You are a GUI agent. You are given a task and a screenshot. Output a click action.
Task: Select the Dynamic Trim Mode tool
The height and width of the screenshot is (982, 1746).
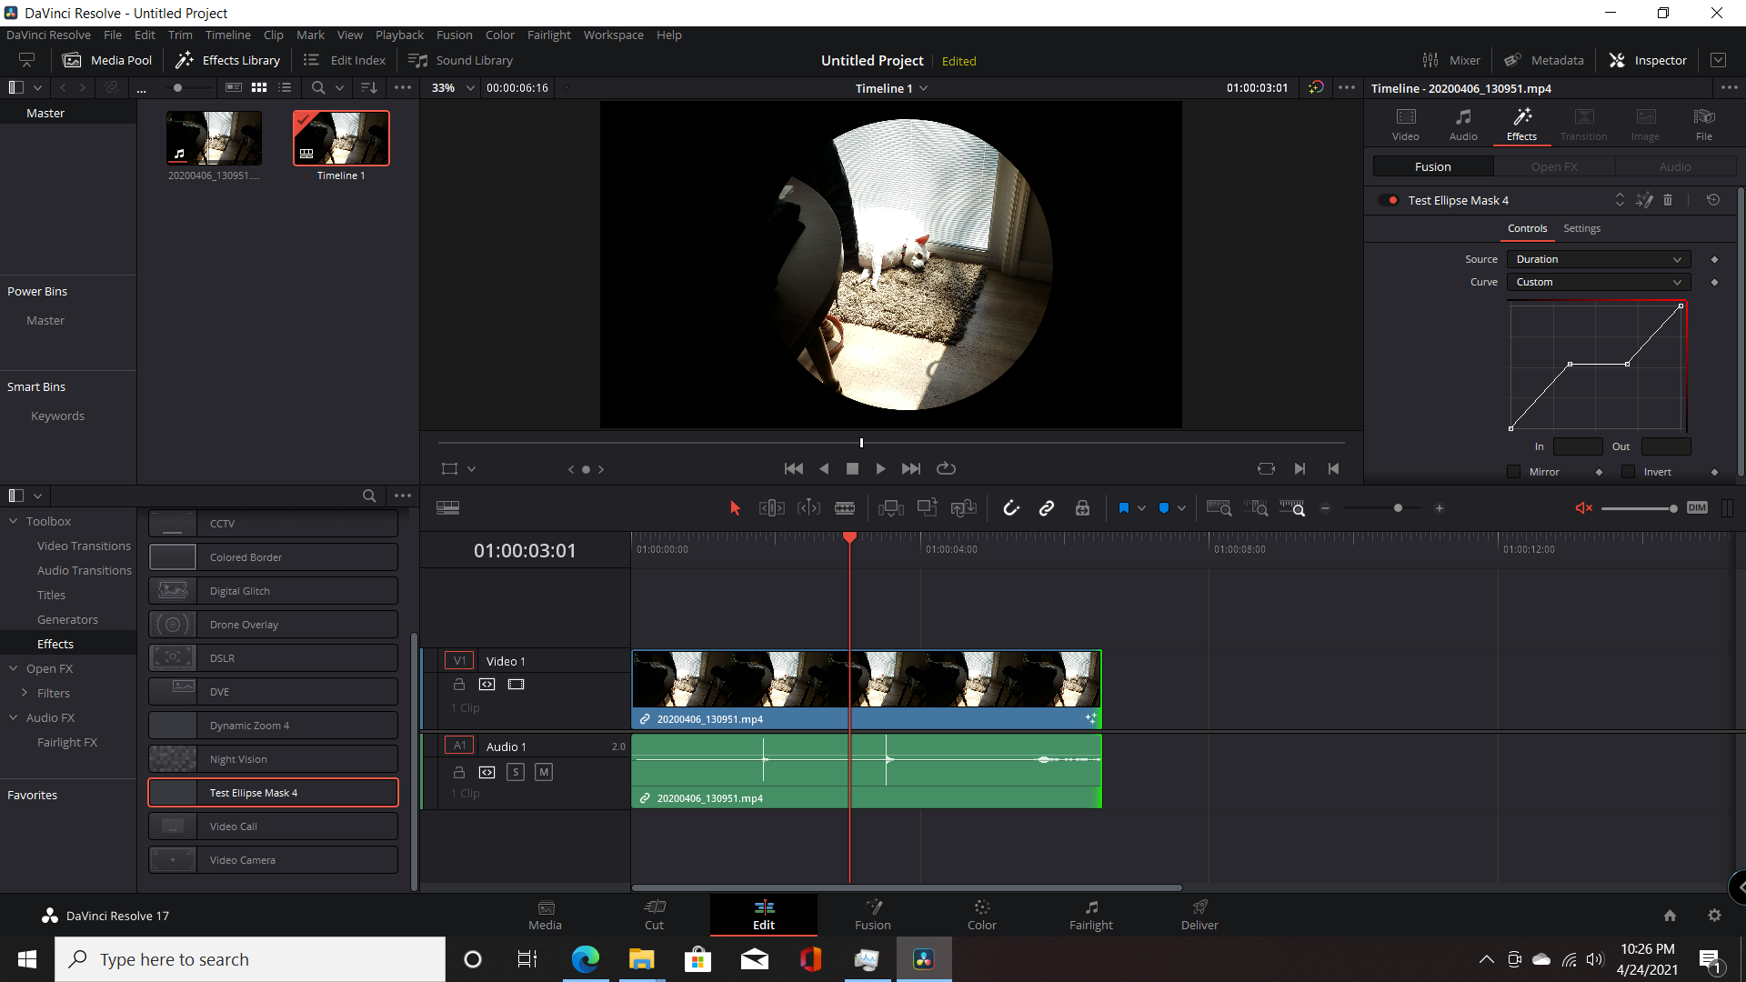pyautogui.click(x=808, y=508)
